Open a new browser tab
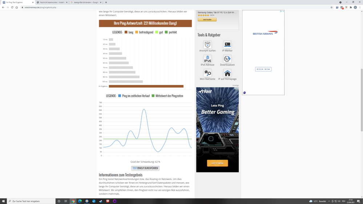The height and width of the screenshot is (204, 363). pos(106,2)
